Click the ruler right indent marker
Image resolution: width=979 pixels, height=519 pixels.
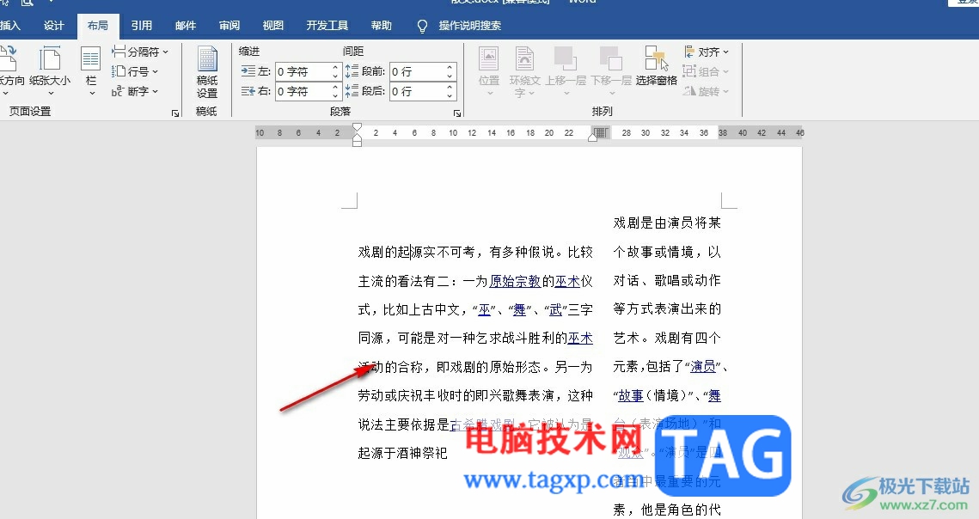click(x=592, y=137)
